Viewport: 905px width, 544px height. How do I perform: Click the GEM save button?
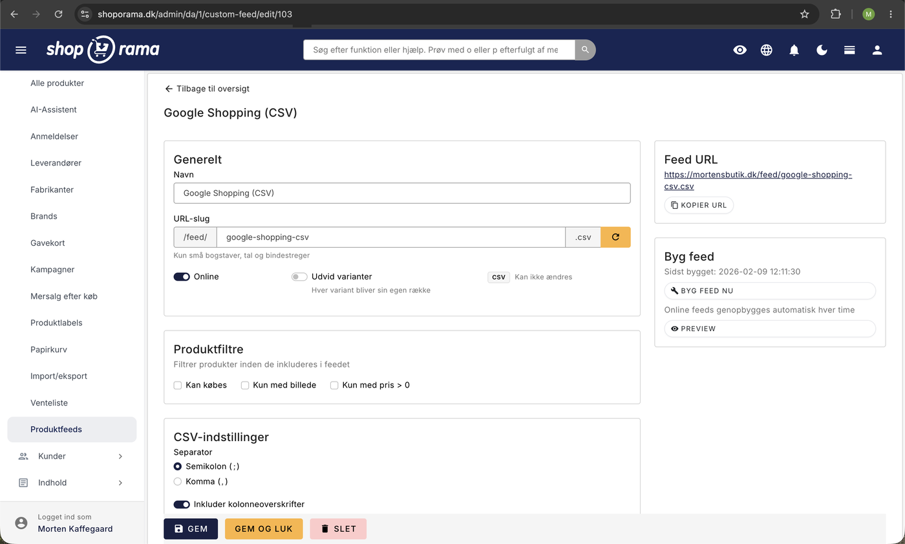click(191, 528)
